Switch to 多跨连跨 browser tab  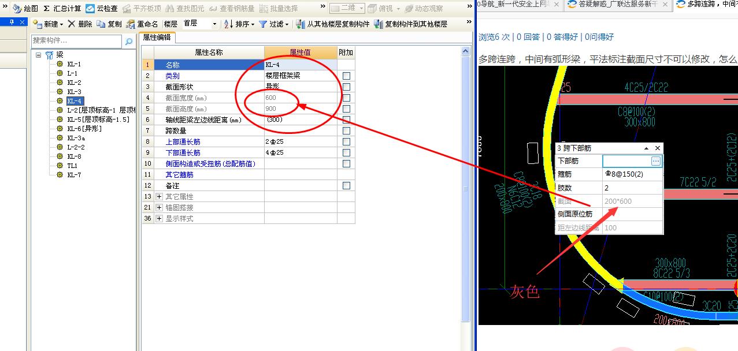[x=707, y=5]
